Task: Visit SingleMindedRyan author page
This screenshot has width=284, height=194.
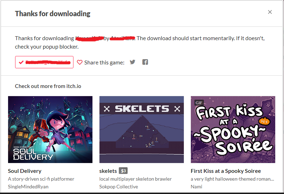Action: pyautogui.click(x=28, y=187)
